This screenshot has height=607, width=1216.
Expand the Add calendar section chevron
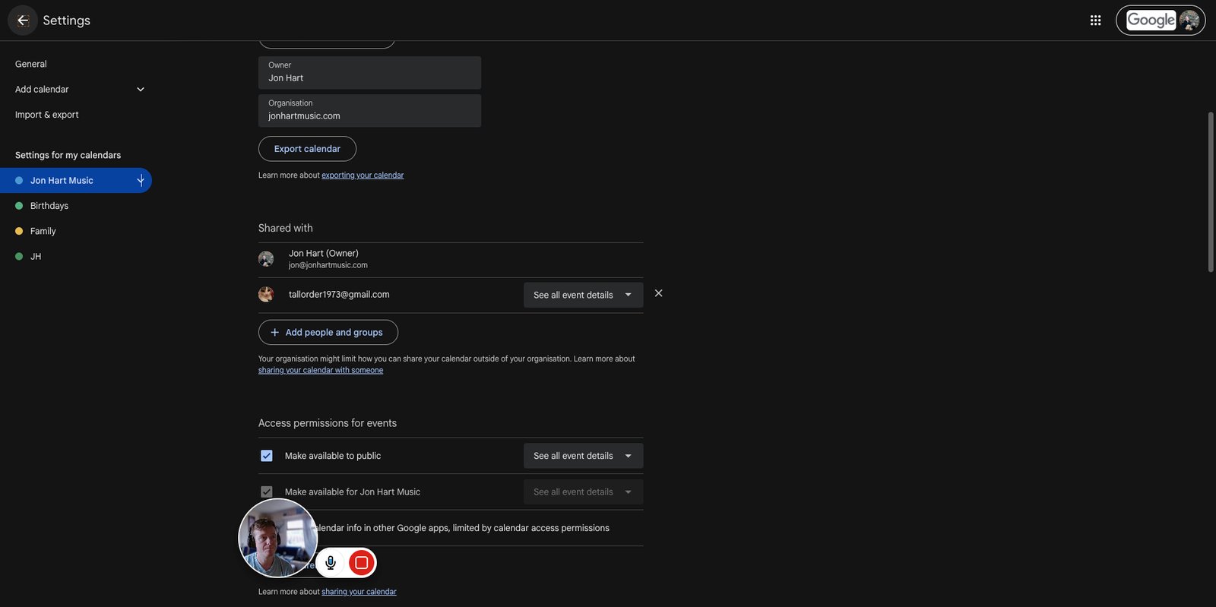click(141, 90)
